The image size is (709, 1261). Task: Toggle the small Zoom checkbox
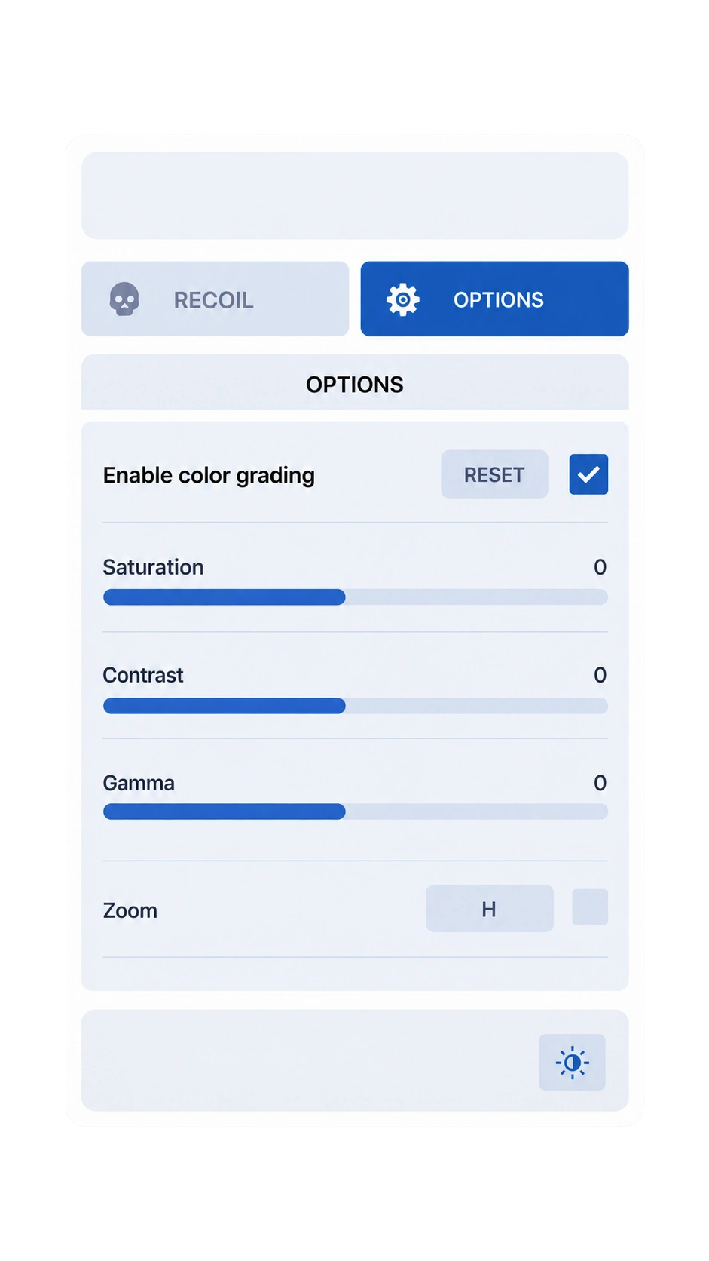pyautogui.click(x=590, y=907)
